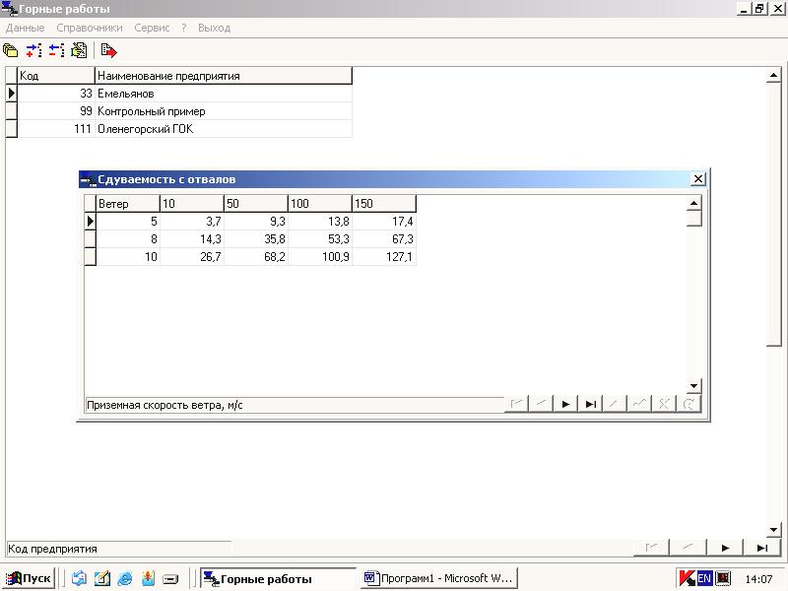This screenshot has height=591, width=788.
Task: Click the Наименование предприятия column header
Action: coord(224,76)
